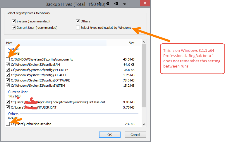Click the scroll down arrow of hive list
Screen dimensions: 230x142
143,124
